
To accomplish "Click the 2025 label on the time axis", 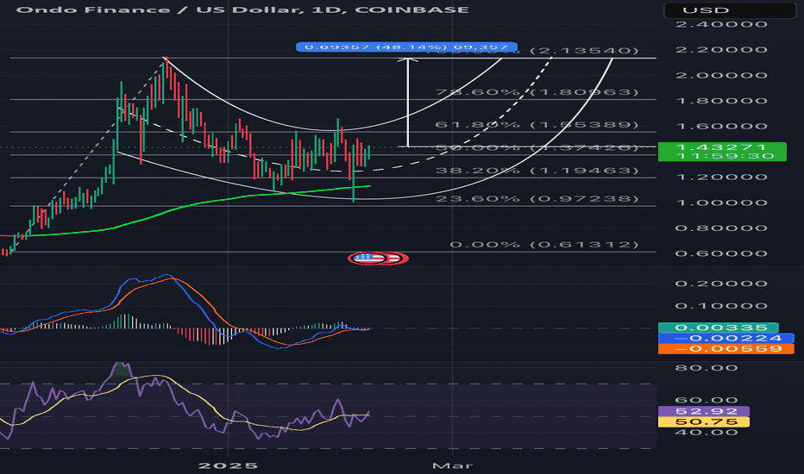I will (228, 465).
